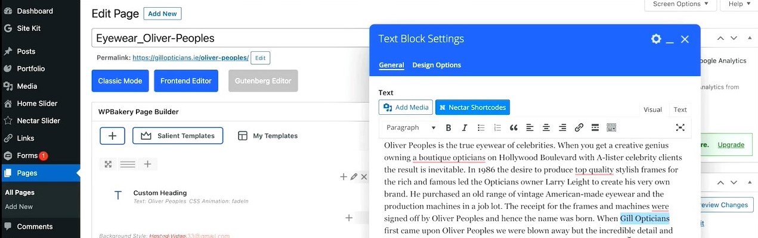Switch editor to the Text tab

tap(680, 109)
